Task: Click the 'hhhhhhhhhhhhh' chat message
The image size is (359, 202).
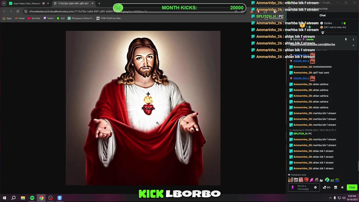Action: [322, 67]
